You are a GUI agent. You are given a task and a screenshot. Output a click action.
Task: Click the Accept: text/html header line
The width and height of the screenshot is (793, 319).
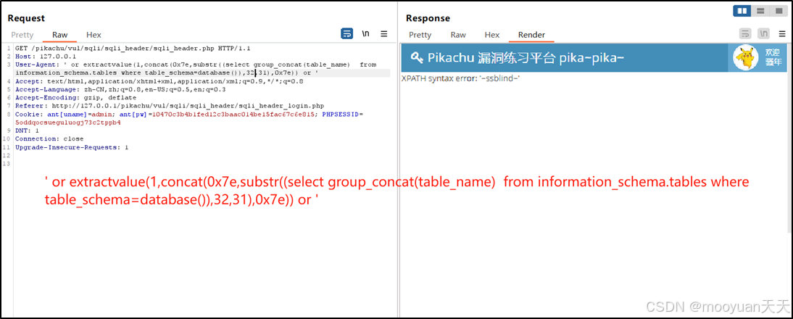[159, 81]
